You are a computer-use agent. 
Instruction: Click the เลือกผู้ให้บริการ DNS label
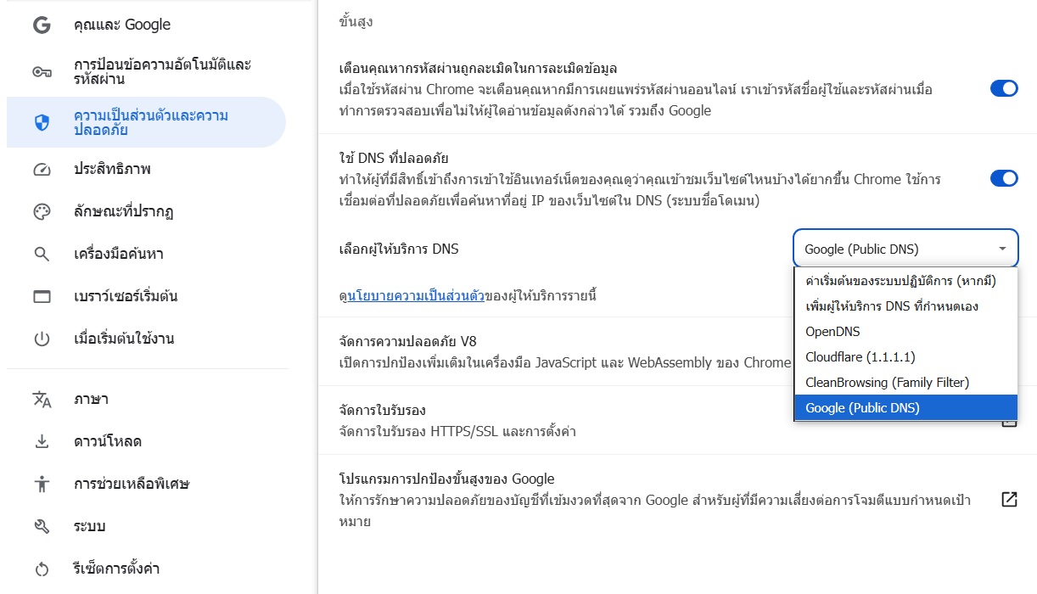pyautogui.click(x=399, y=249)
